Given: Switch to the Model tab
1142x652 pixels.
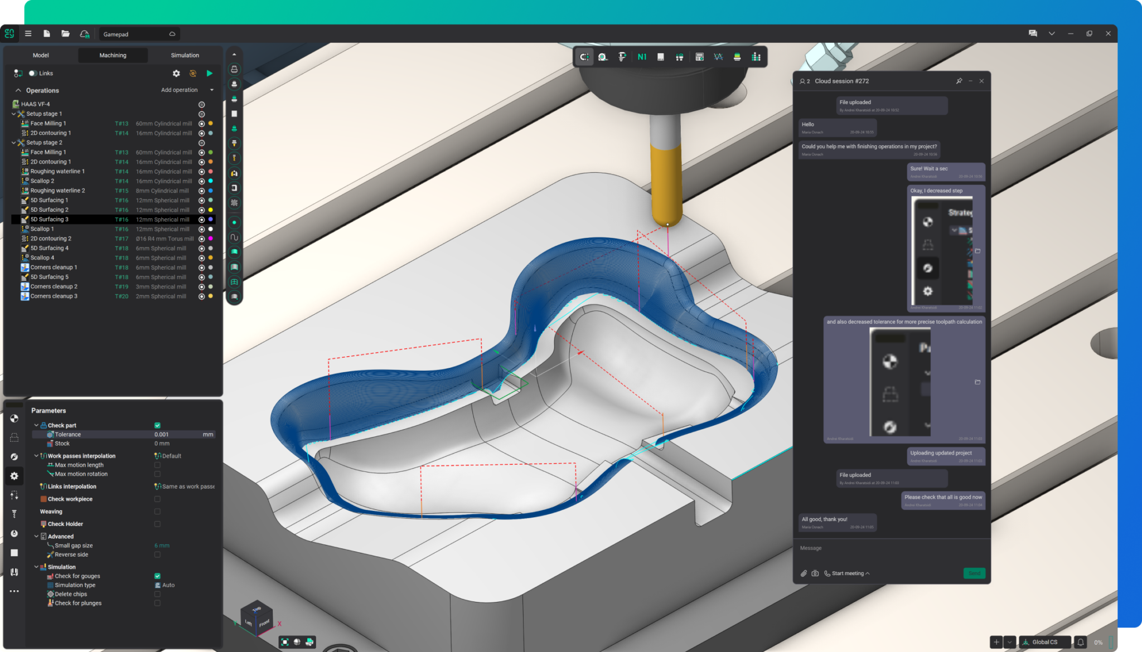Looking at the screenshot, I should (41, 55).
